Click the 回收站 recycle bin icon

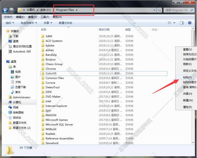click(x=10, y=118)
